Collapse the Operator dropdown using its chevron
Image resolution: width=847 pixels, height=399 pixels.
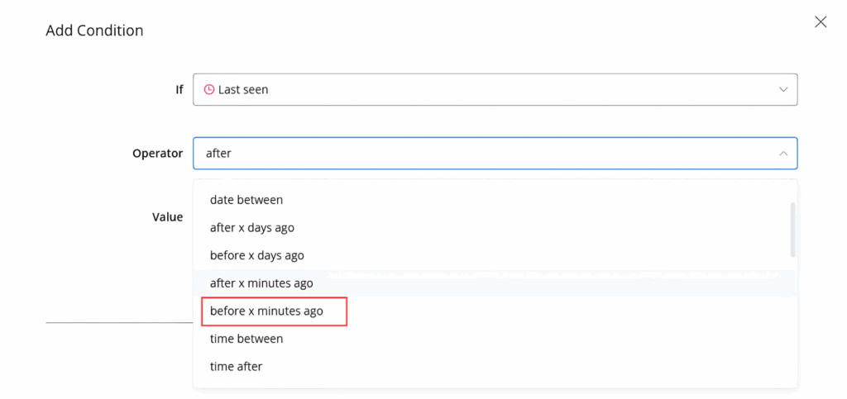click(x=783, y=153)
